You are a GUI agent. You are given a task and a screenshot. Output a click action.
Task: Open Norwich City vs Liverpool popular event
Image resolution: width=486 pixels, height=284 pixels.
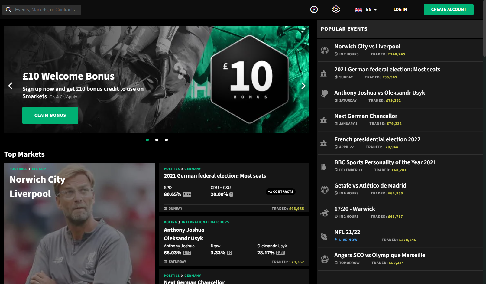click(400, 50)
